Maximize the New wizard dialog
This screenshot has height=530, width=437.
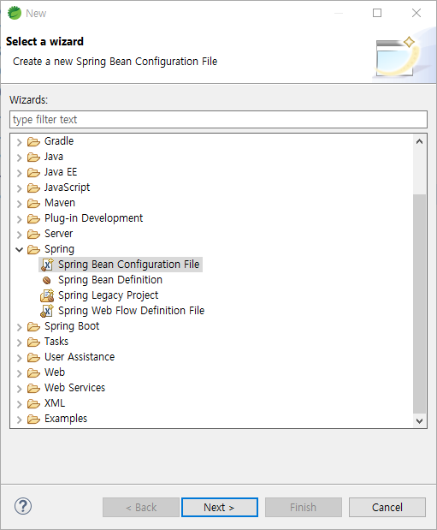(377, 13)
